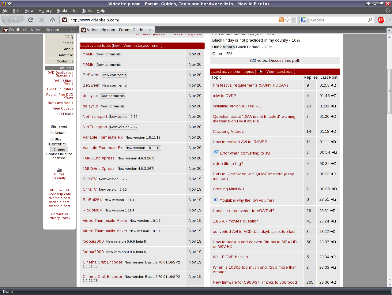Image resolution: width=392 pixels, height=295 pixels.
Task: Open the Help menu
Action: click(x=101, y=10)
